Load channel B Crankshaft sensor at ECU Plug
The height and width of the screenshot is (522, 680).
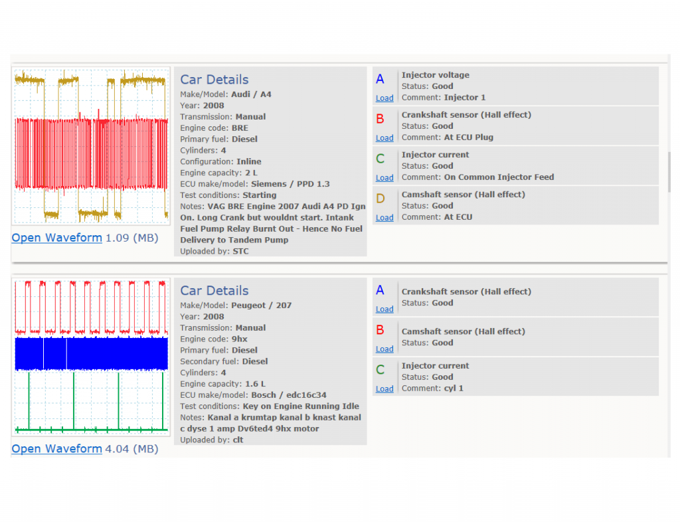[x=384, y=138]
